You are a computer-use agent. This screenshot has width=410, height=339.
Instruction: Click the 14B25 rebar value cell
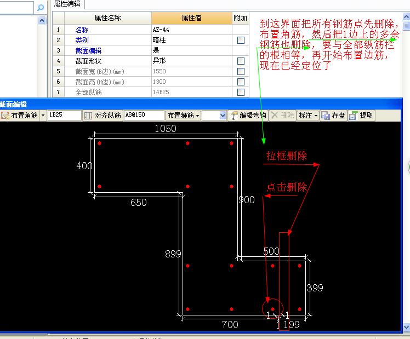[x=191, y=92]
